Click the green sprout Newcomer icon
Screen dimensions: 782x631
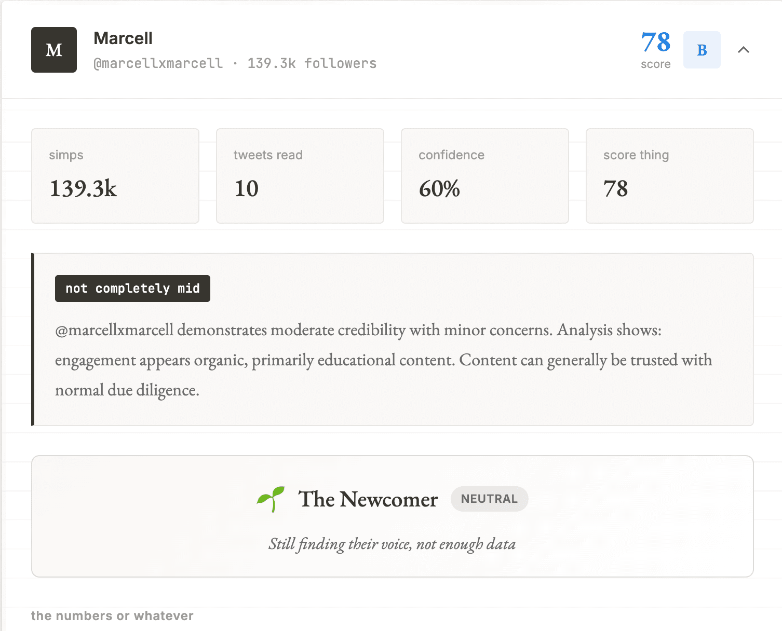click(x=271, y=499)
